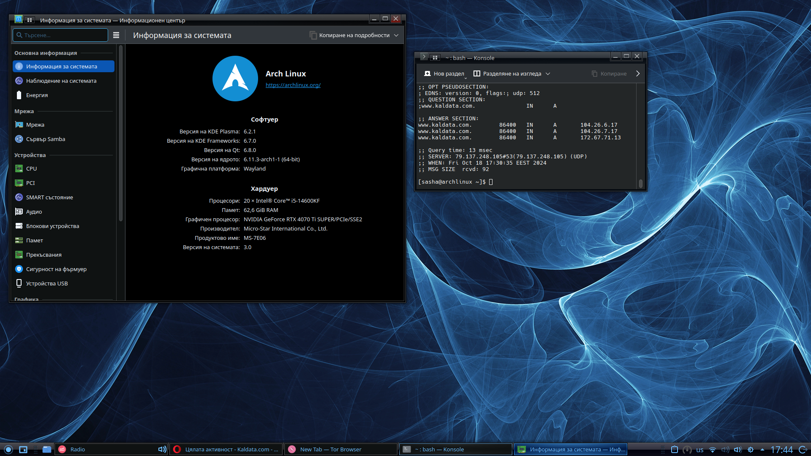Image resolution: width=811 pixels, height=456 pixels.
Task: Click the Wayland platform value
Action: click(255, 169)
